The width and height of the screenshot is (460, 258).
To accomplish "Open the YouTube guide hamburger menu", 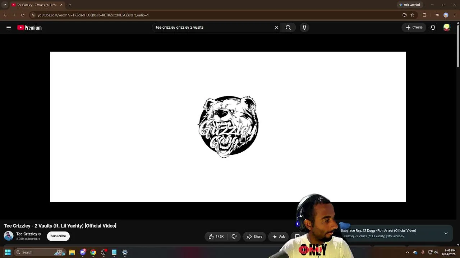I will point(9,28).
